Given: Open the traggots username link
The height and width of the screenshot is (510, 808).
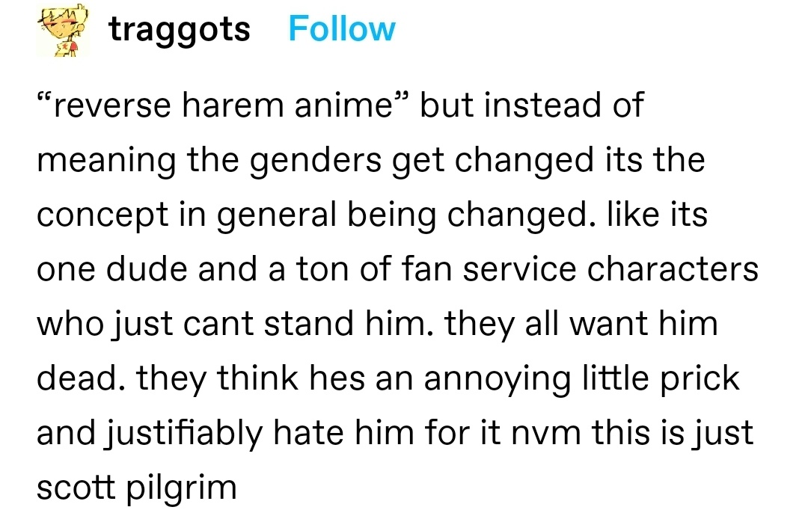Looking at the screenshot, I should tap(180, 30).
